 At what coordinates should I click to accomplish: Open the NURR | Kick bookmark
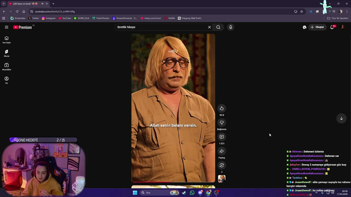tap(81, 18)
